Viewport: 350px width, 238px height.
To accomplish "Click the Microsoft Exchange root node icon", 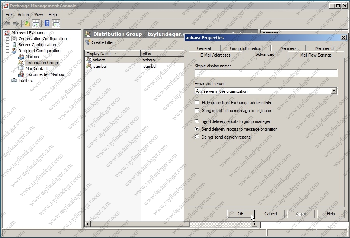I will click(x=7, y=33).
